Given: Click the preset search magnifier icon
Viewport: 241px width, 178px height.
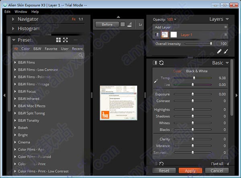Looking at the screenshot, I should pos(81,55).
